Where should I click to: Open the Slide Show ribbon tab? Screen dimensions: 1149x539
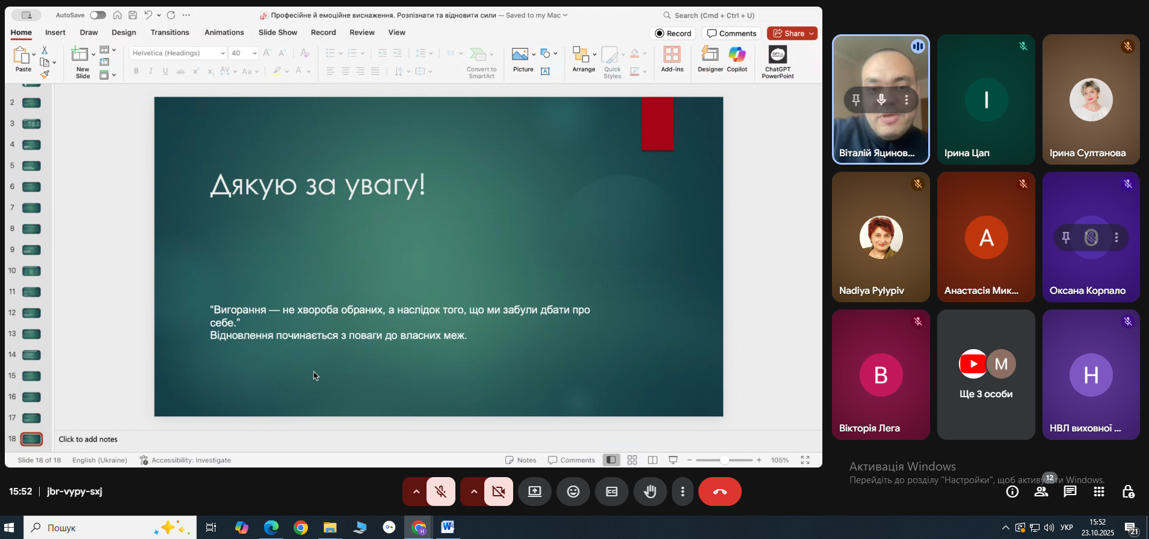278,32
